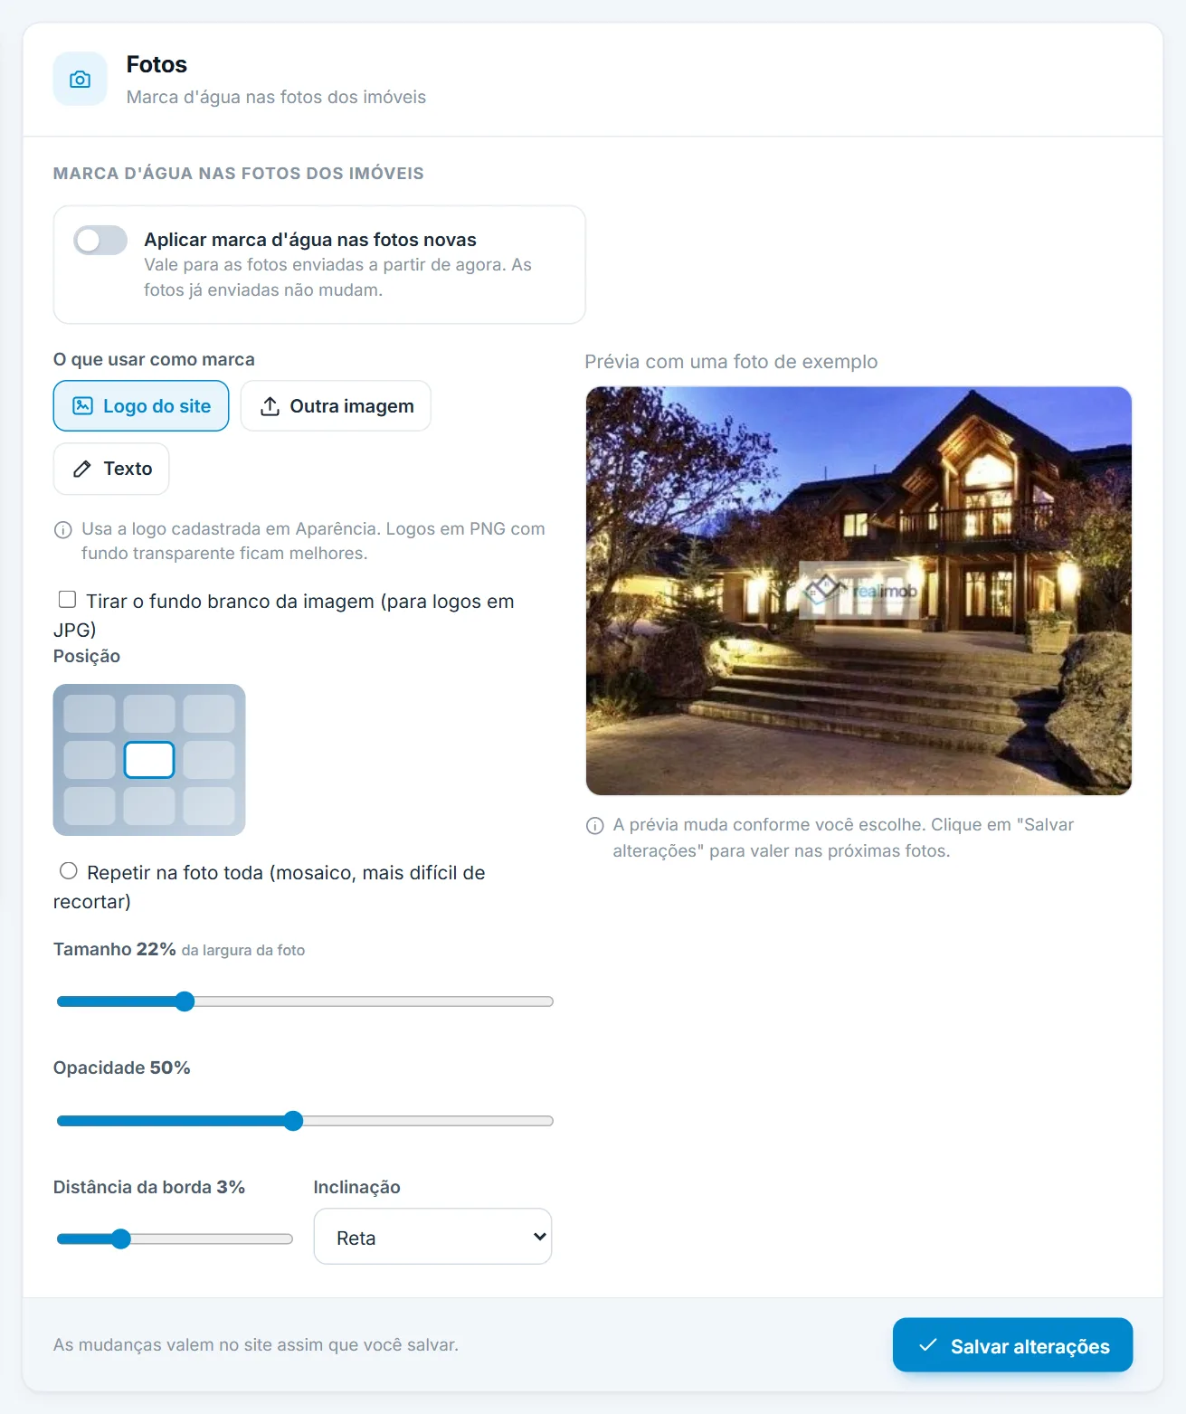Choose Texto as watermark source
This screenshot has width=1186, height=1414.
click(x=111, y=469)
